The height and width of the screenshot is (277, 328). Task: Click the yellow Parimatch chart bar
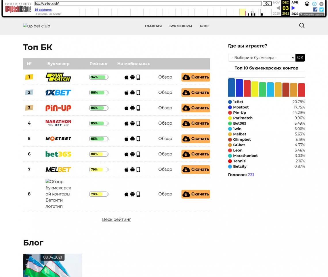click(255, 89)
